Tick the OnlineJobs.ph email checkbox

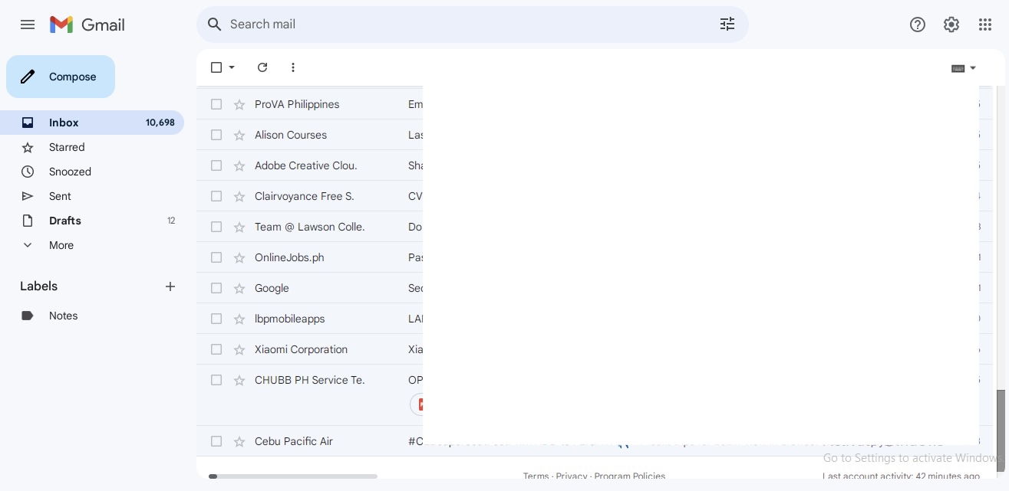(x=216, y=257)
